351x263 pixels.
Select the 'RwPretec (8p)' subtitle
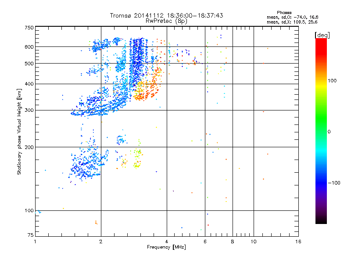[x=166, y=21]
